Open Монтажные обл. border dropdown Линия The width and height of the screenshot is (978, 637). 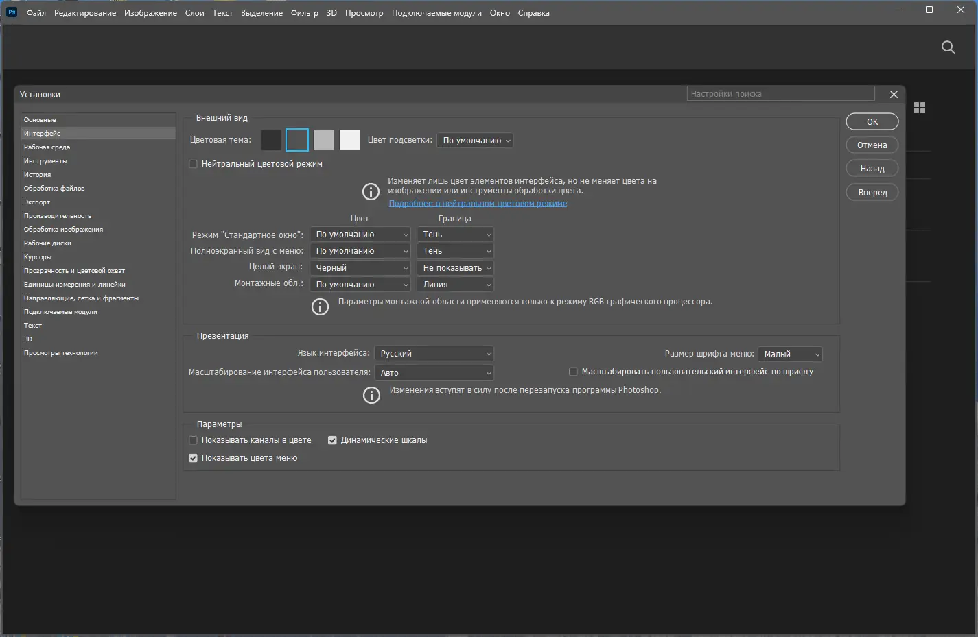tap(456, 285)
